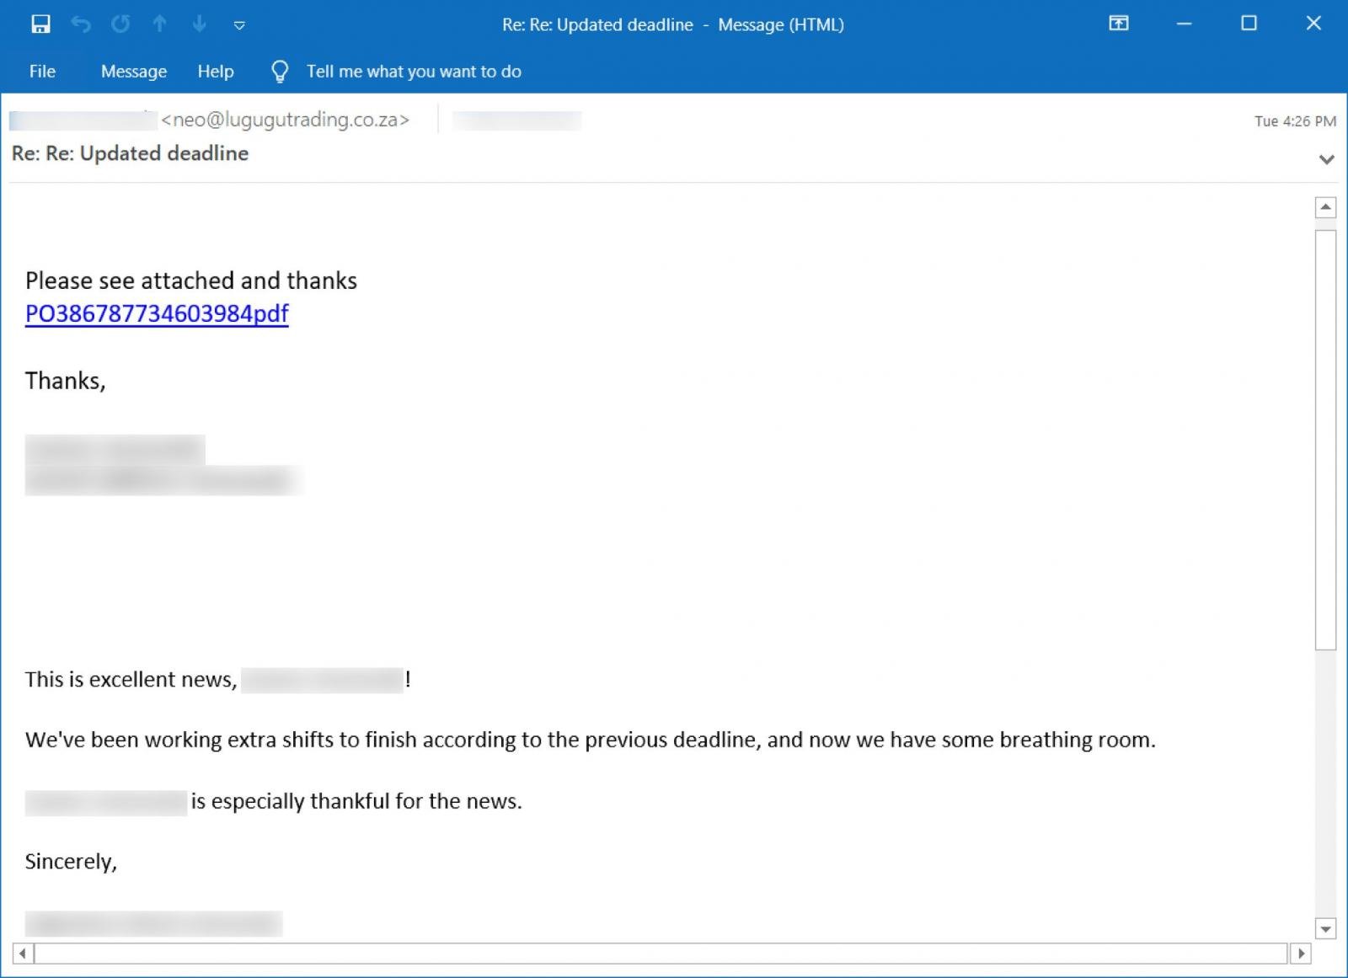Open the Help tab
Viewport: 1348px width, 978px height.
tap(216, 72)
